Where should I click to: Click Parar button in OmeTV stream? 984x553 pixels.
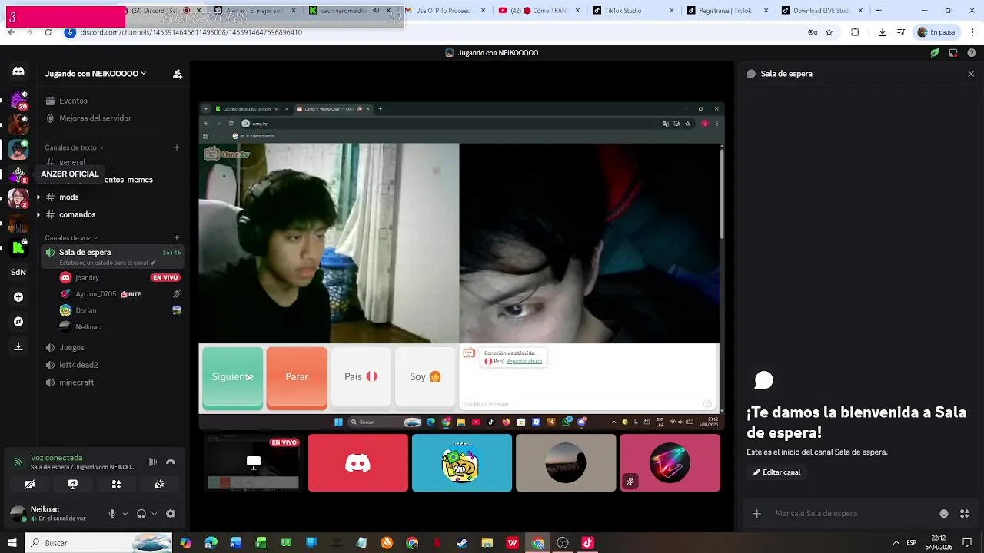tap(297, 377)
